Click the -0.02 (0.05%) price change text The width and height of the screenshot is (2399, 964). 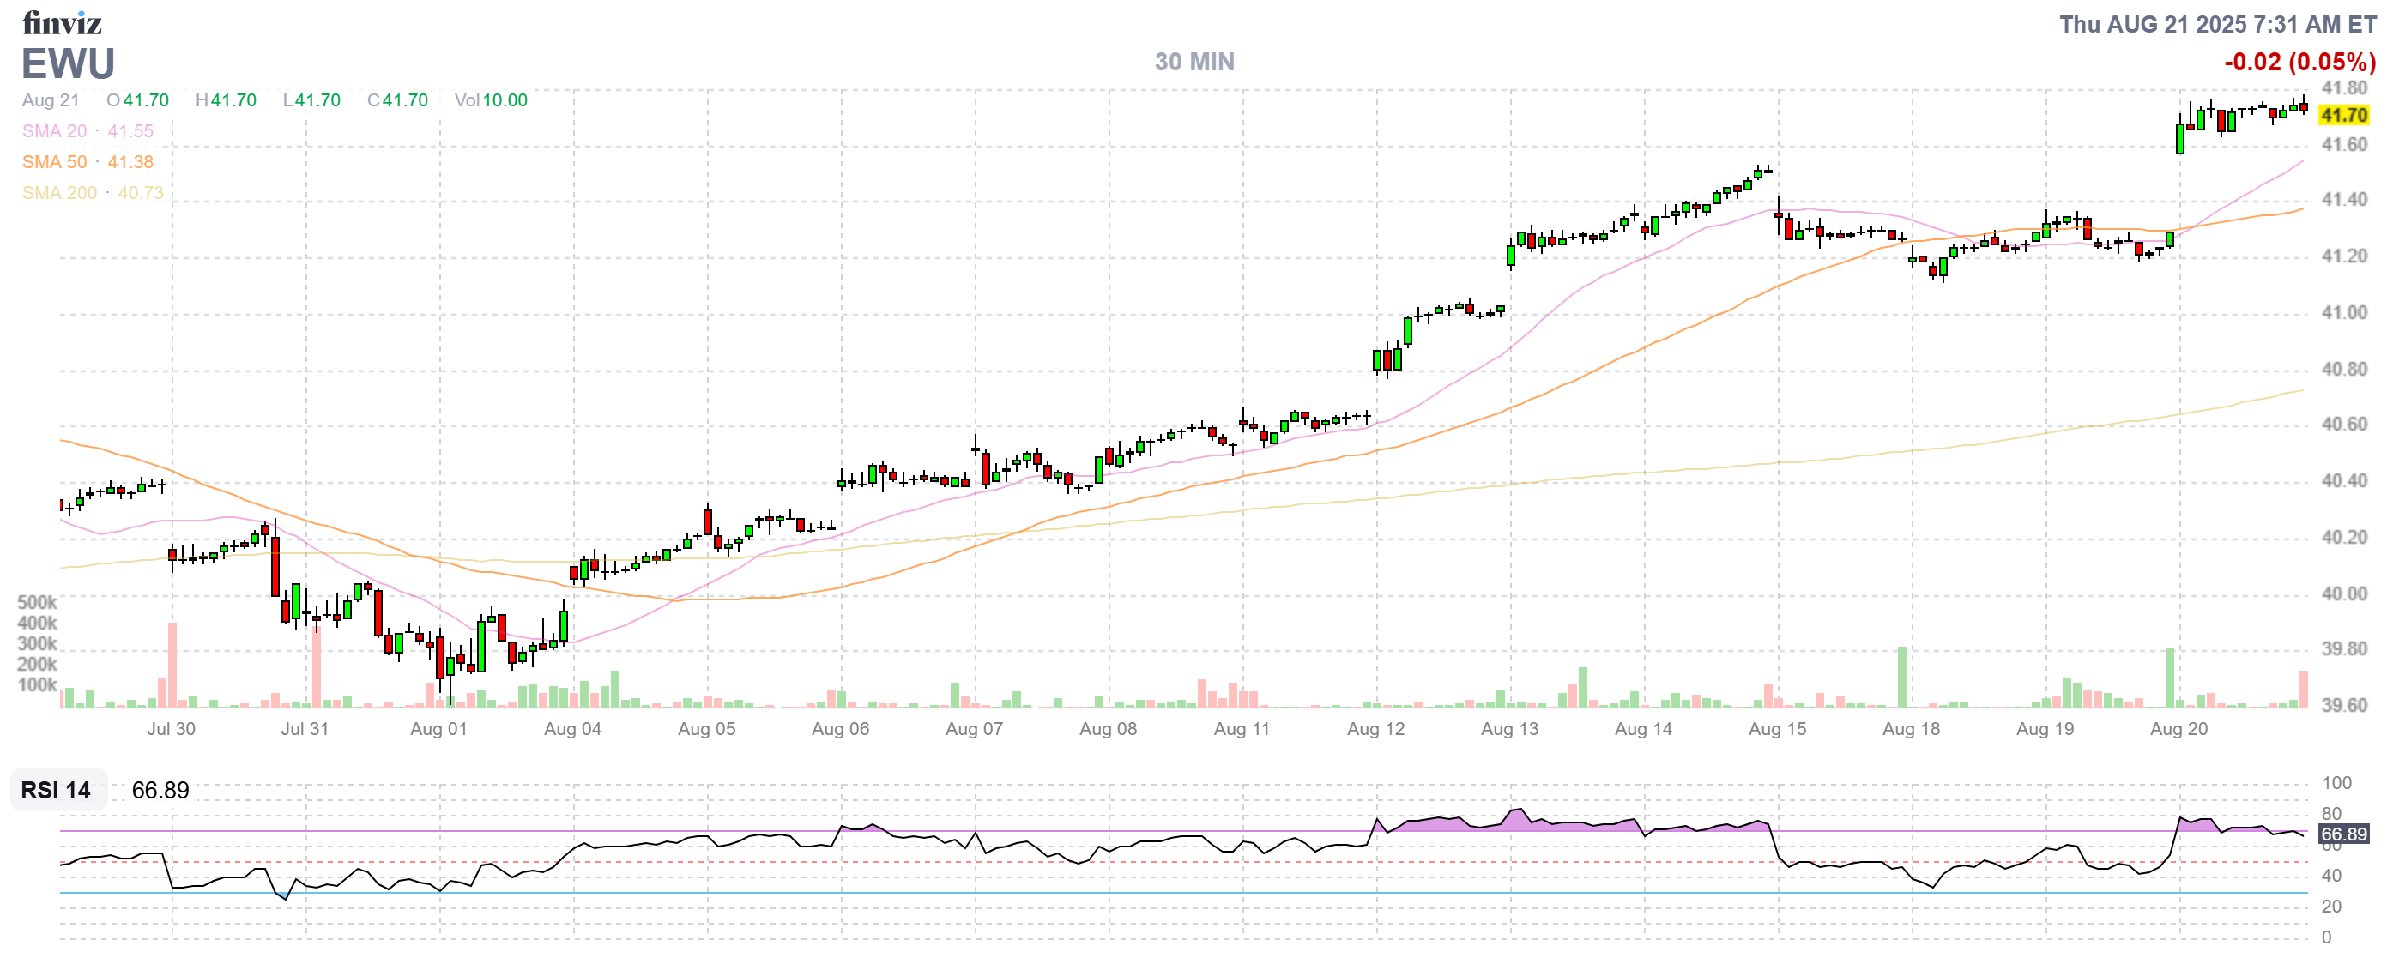2299,63
